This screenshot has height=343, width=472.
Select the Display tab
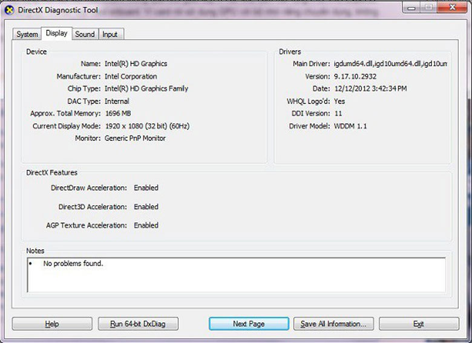coord(56,33)
